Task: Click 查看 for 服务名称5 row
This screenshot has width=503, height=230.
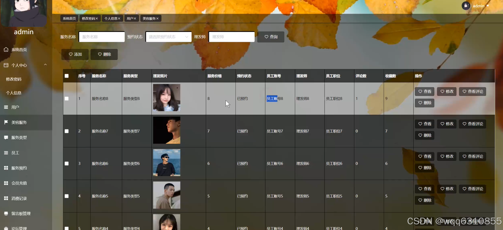Action: (x=425, y=189)
